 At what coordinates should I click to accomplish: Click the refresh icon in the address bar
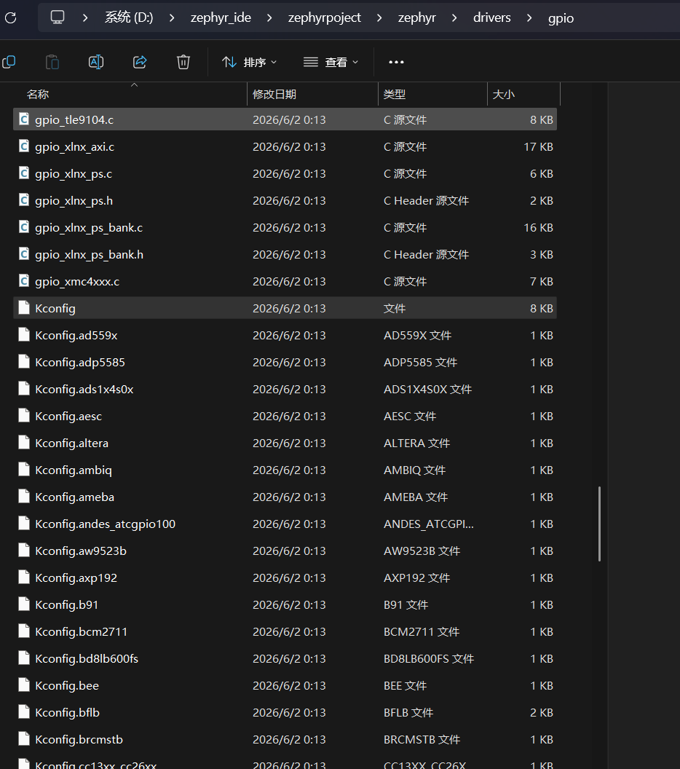point(10,18)
